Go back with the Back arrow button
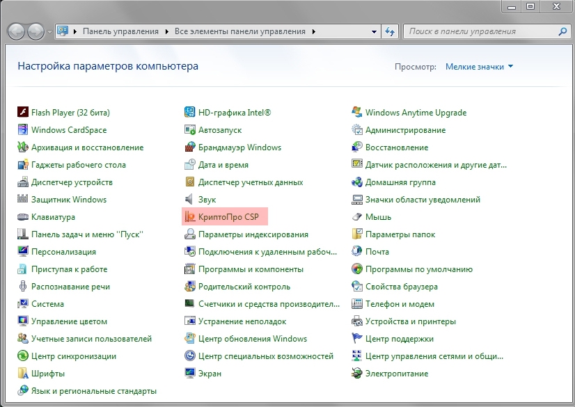This screenshot has height=407, width=575. (16, 31)
